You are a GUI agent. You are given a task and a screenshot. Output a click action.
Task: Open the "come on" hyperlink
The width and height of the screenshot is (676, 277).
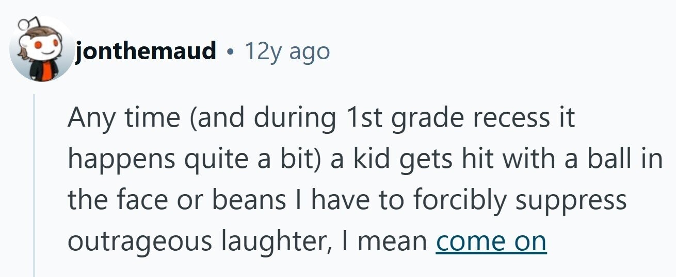pyautogui.click(x=491, y=241)
